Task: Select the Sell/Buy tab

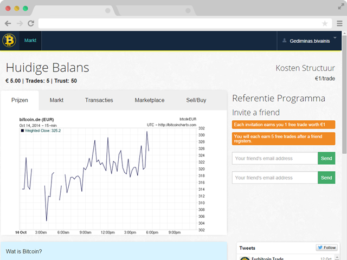Action: point(196,100)
